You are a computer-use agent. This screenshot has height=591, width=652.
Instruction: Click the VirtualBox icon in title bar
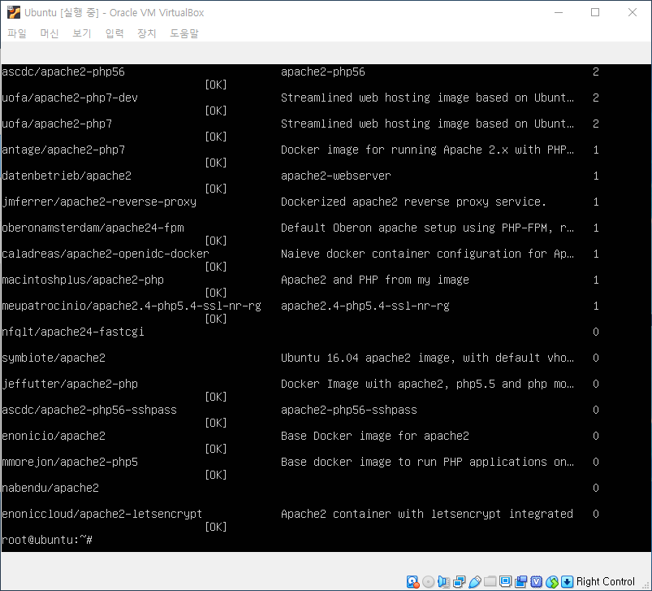pyautogui.click(x=14, y=12)
